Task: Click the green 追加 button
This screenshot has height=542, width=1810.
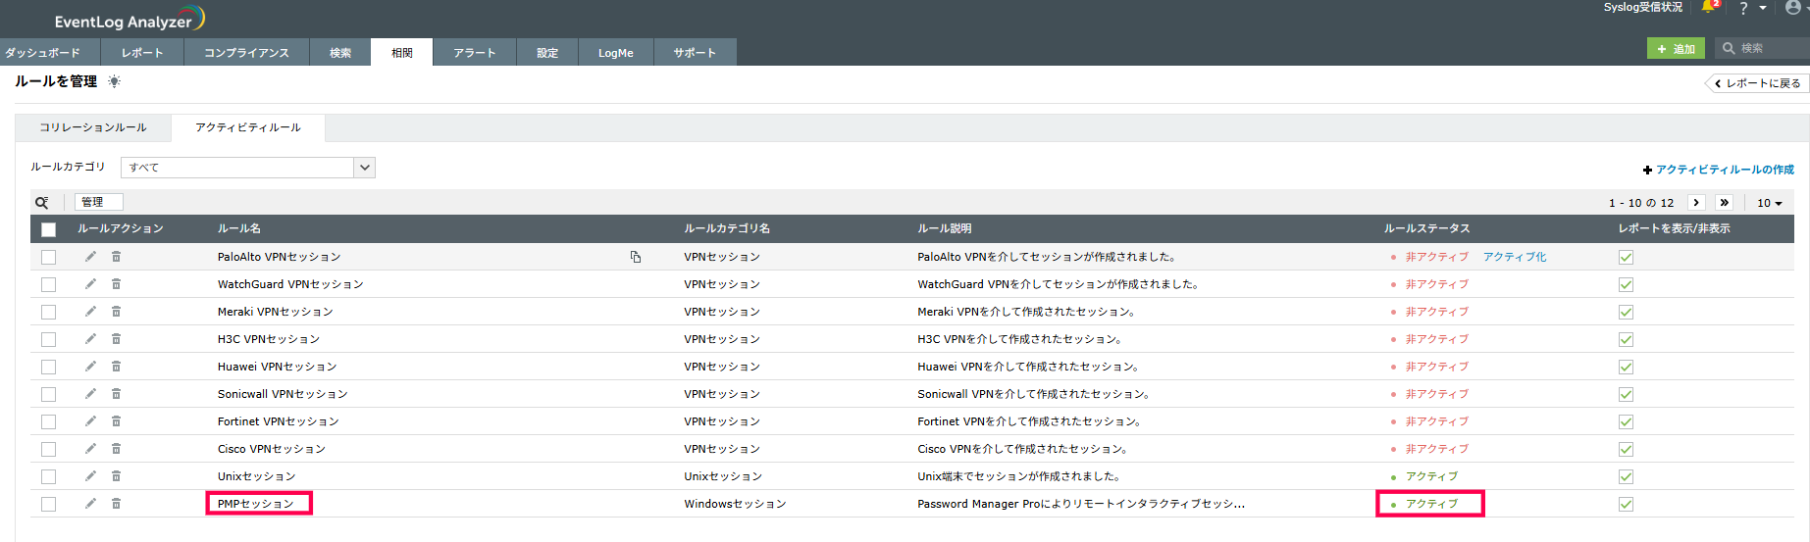Action: (1676, 49)
